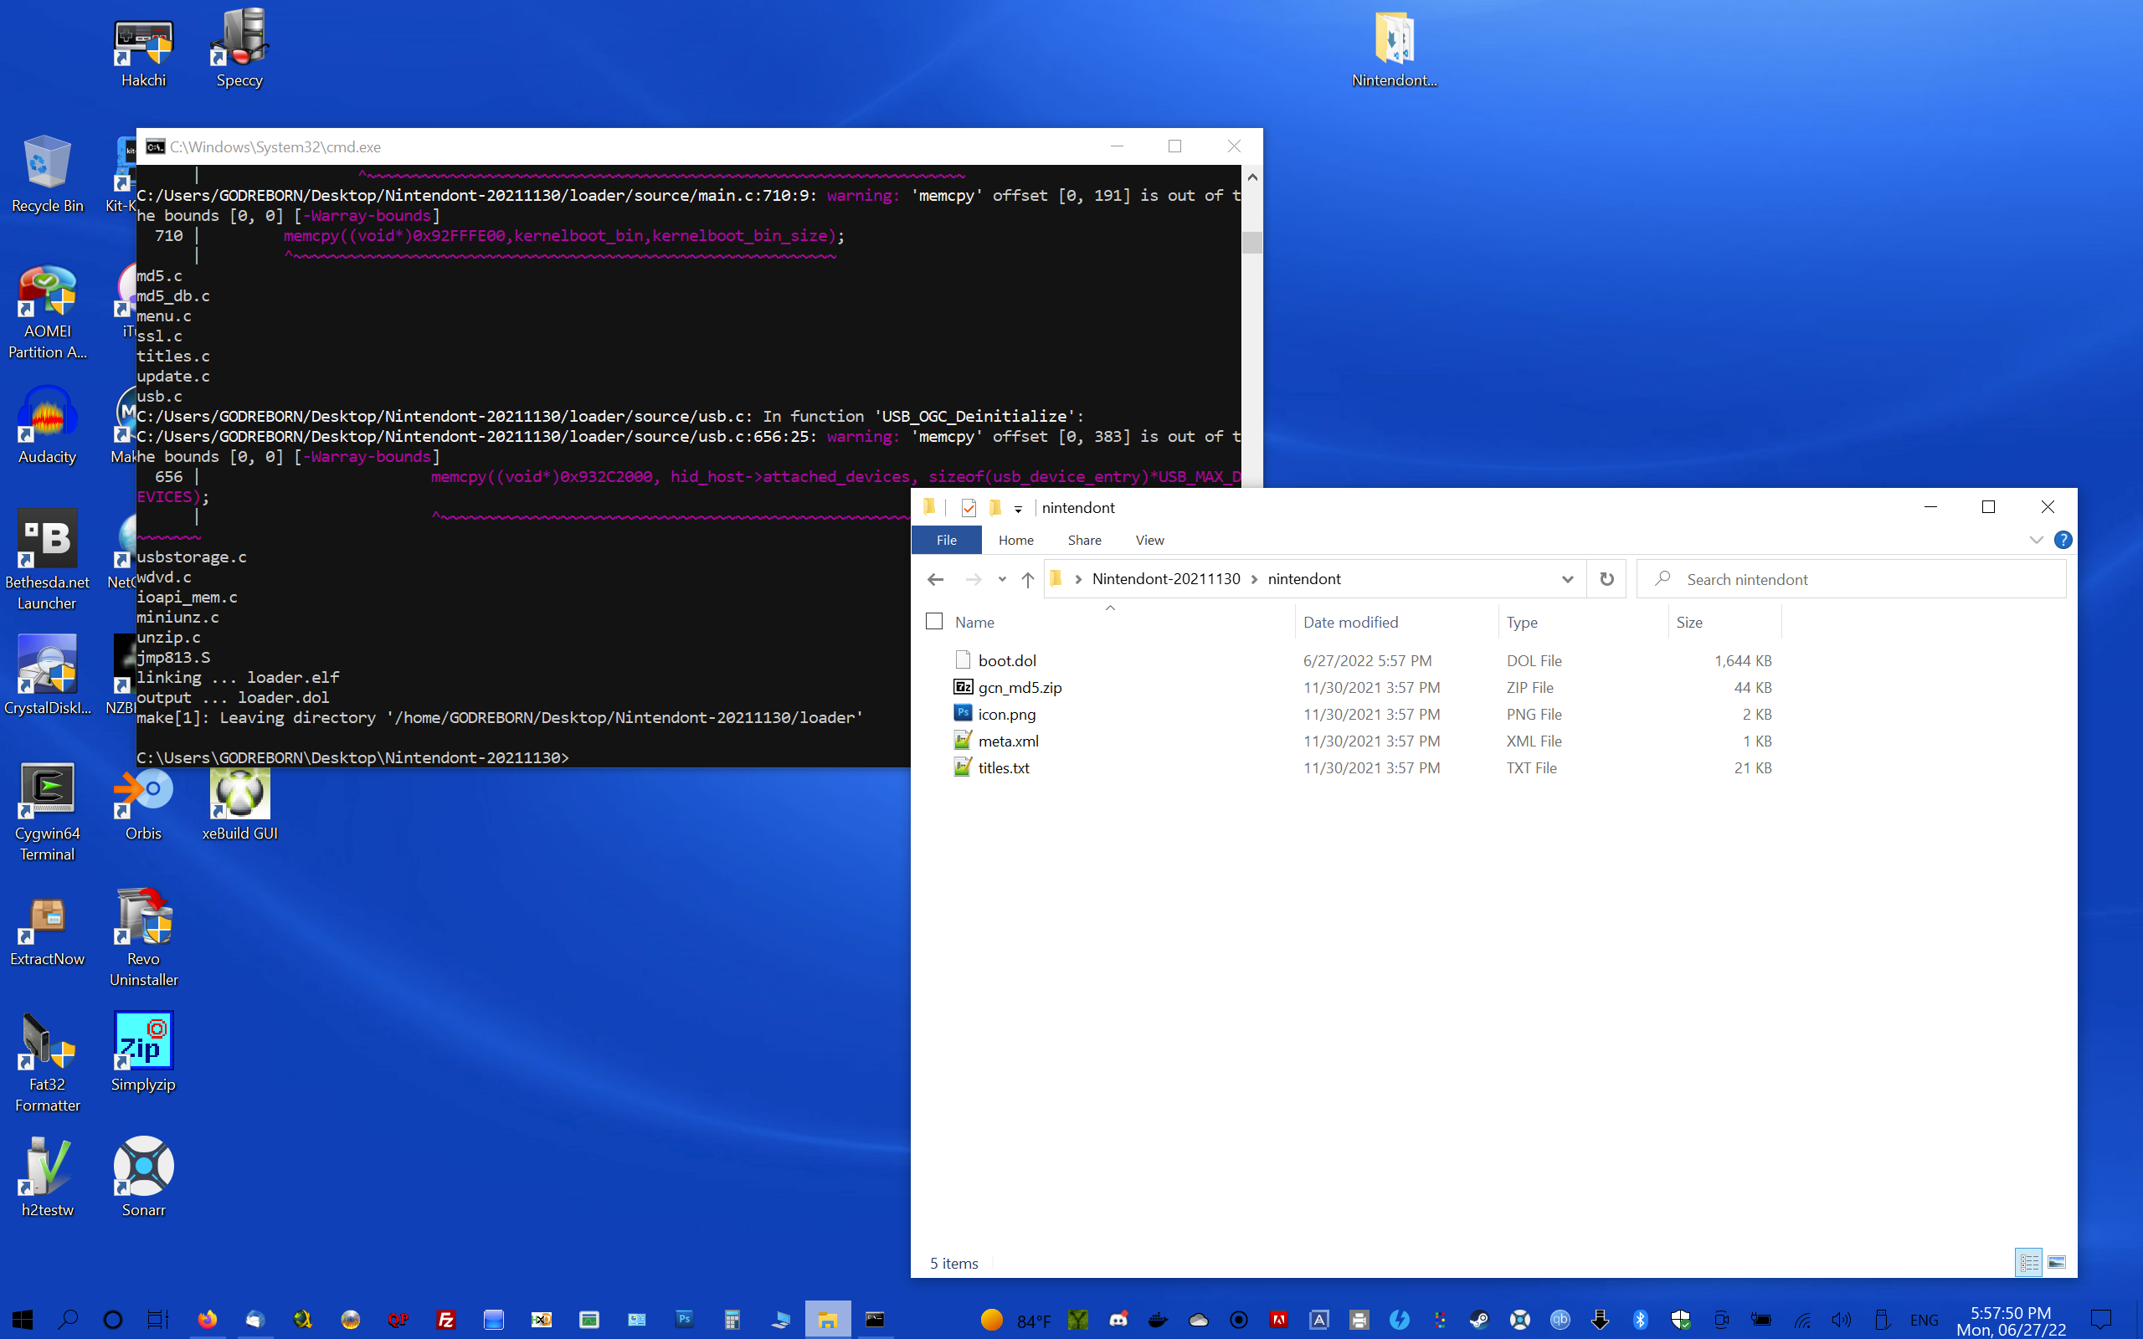
Task: Expand the root chevron in the breadcrumb
Action: tap(1077, 579)
